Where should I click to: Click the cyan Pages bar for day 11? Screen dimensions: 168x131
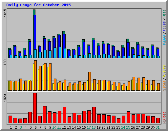pos(60,52)
